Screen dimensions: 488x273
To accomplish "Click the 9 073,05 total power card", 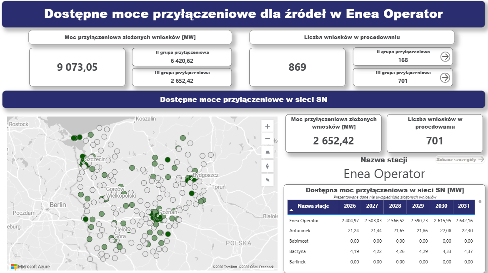I will [77, 67].
